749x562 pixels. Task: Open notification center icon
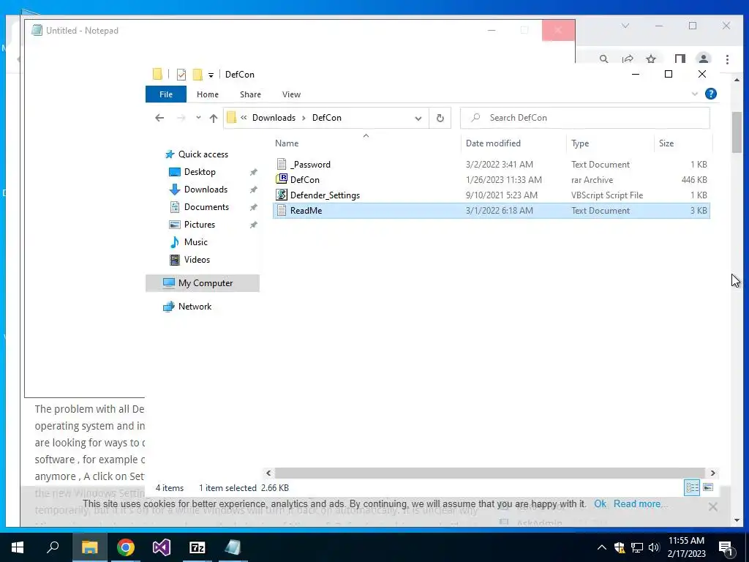tap(726, 548)
